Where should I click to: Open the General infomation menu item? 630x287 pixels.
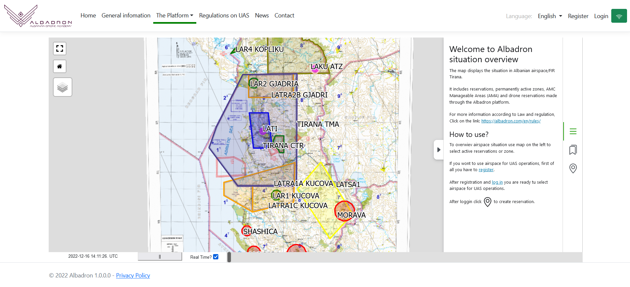pos(126,15)
